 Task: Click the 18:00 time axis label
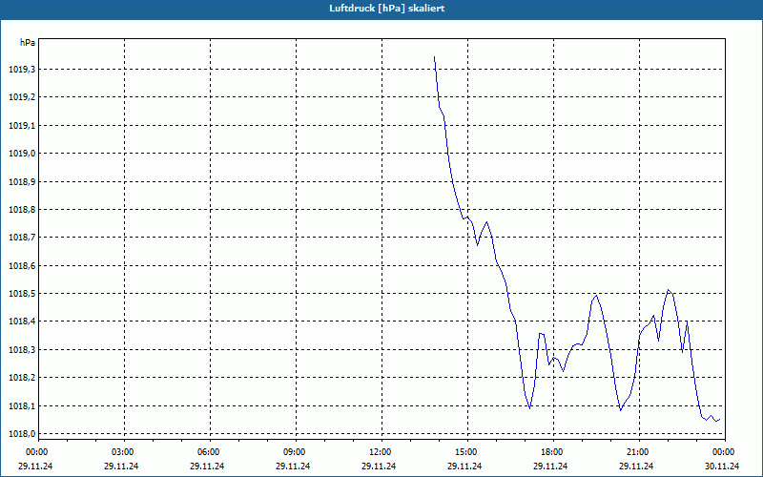[552, 452]
